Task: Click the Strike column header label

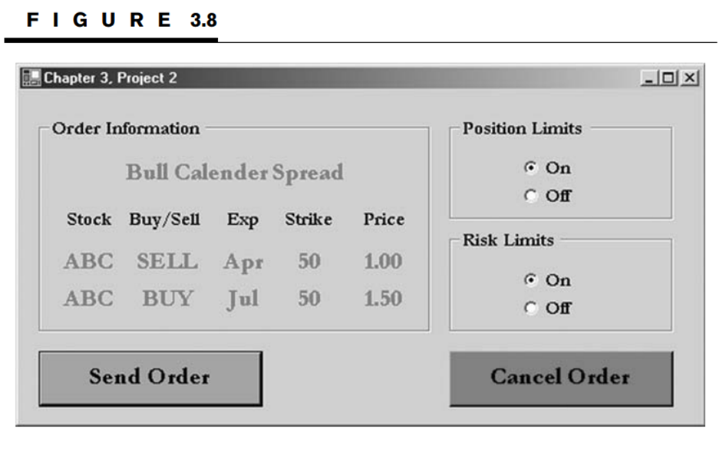Action: [308, 220]
